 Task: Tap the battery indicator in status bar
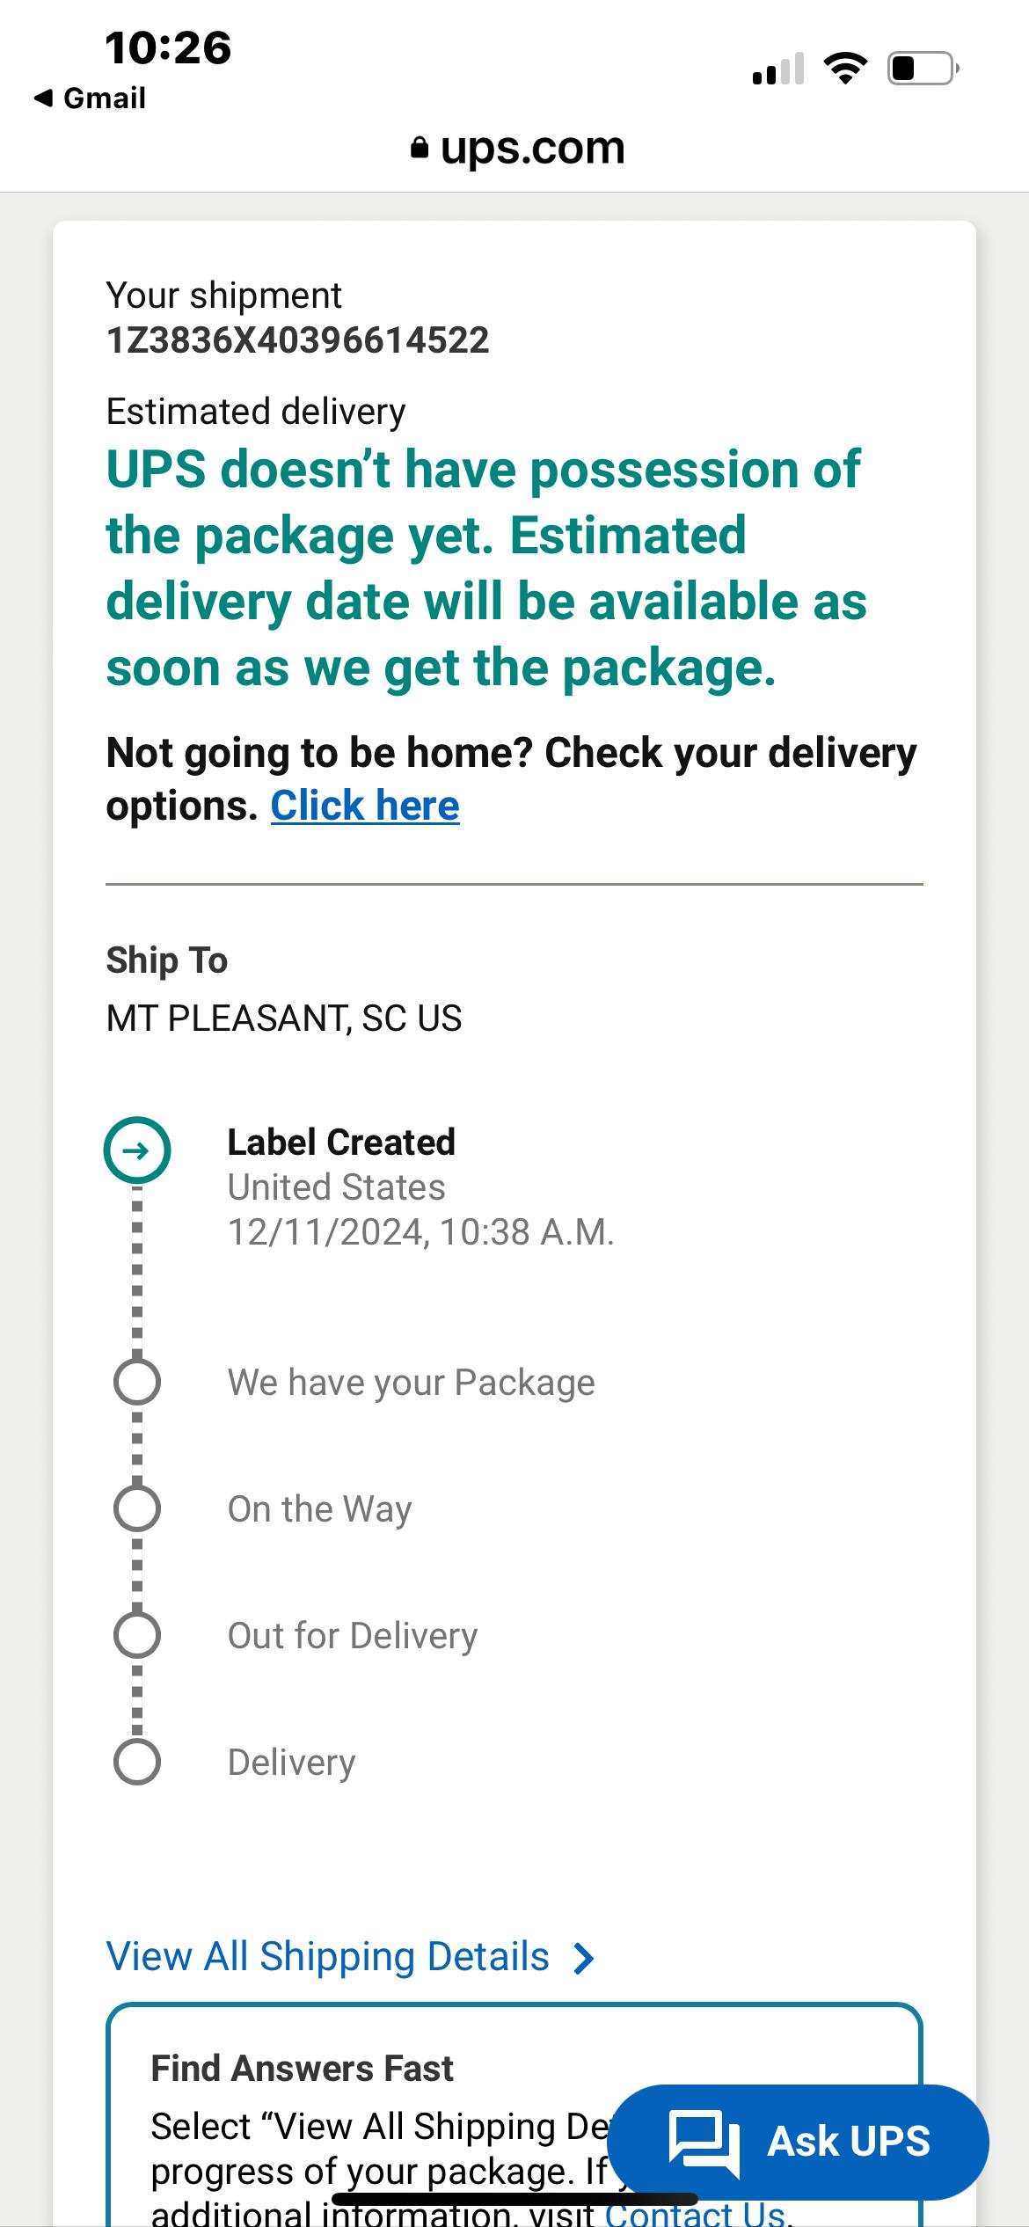pyautogui.click(x=923, y=68)
